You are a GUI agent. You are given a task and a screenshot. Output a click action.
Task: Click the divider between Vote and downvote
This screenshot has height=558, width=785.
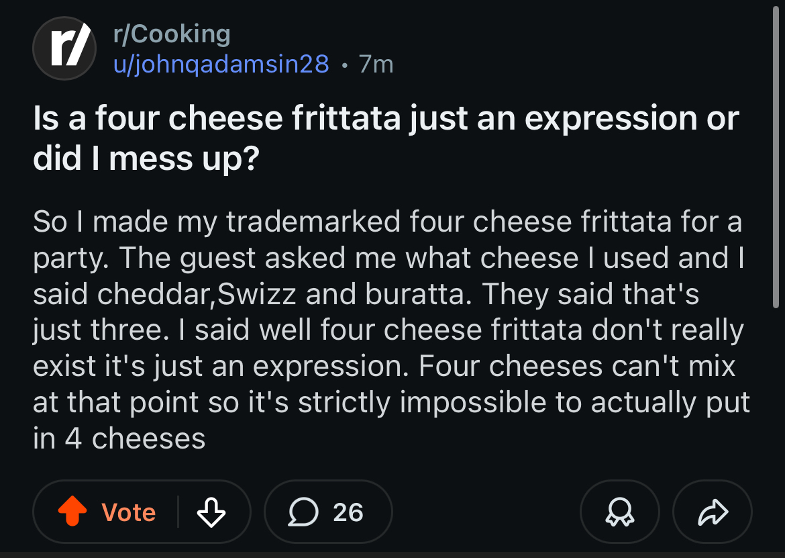tap(178, 512)
